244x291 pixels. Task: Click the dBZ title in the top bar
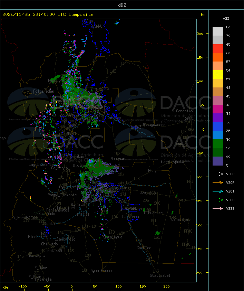(x=122, y=5)
